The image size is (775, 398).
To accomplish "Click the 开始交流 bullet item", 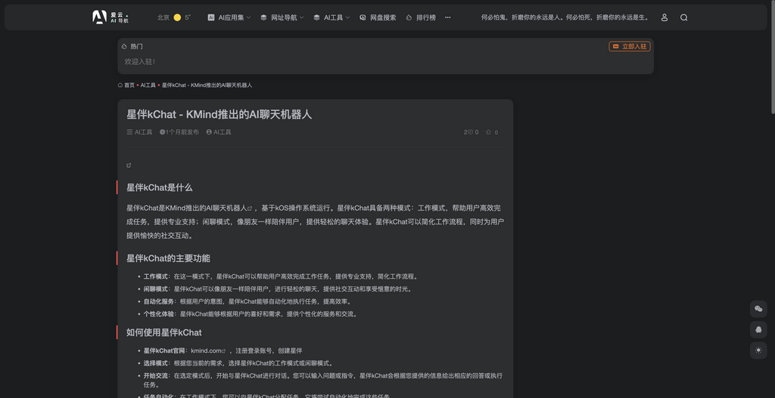I will tap(323, 380).
